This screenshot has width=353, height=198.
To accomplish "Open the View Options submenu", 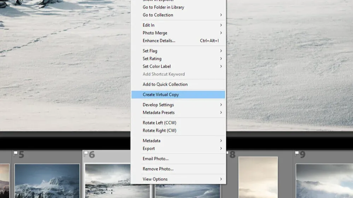I will point(178,179).
